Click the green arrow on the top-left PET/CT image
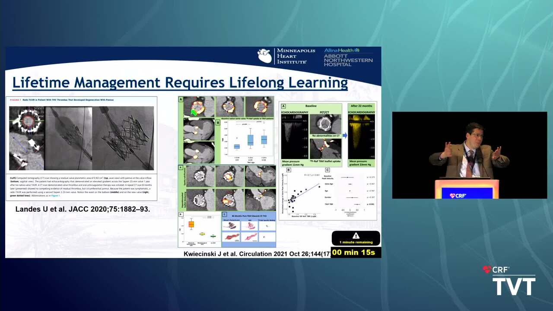This screenshot has width=553, height=311. pos(194,112)
